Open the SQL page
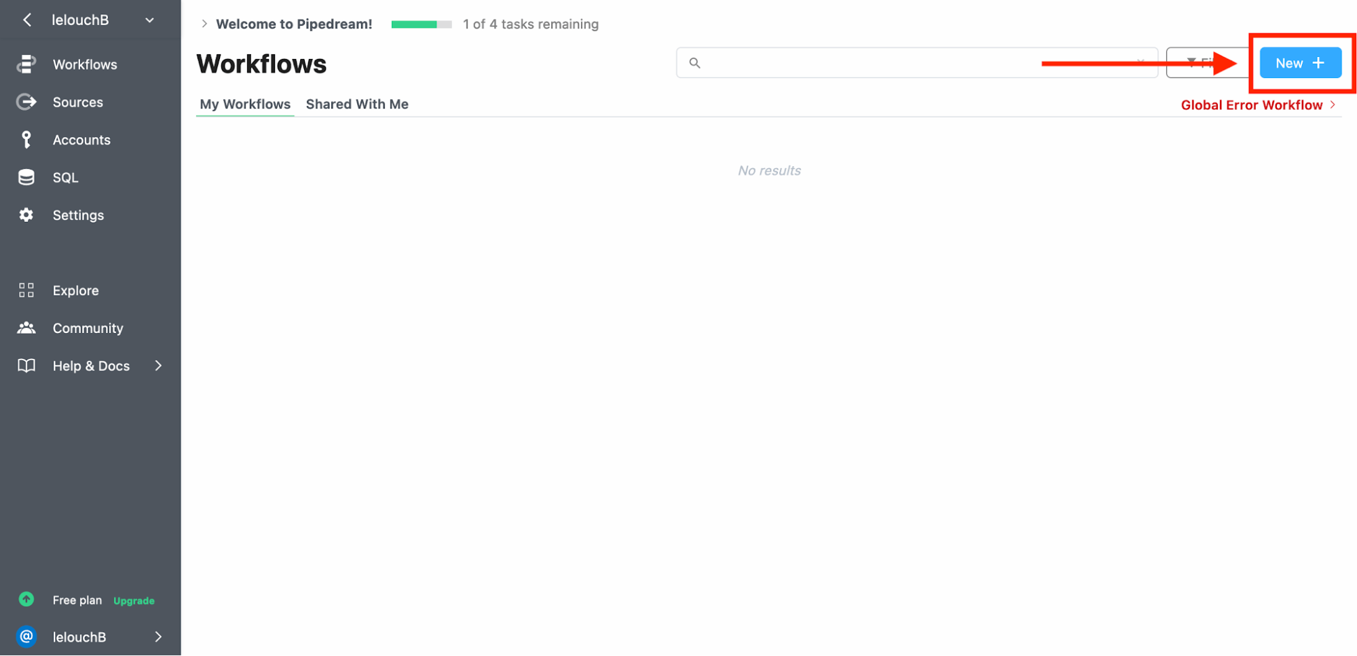Screen dimensions: 1357x656 click(x=66, y=178)
